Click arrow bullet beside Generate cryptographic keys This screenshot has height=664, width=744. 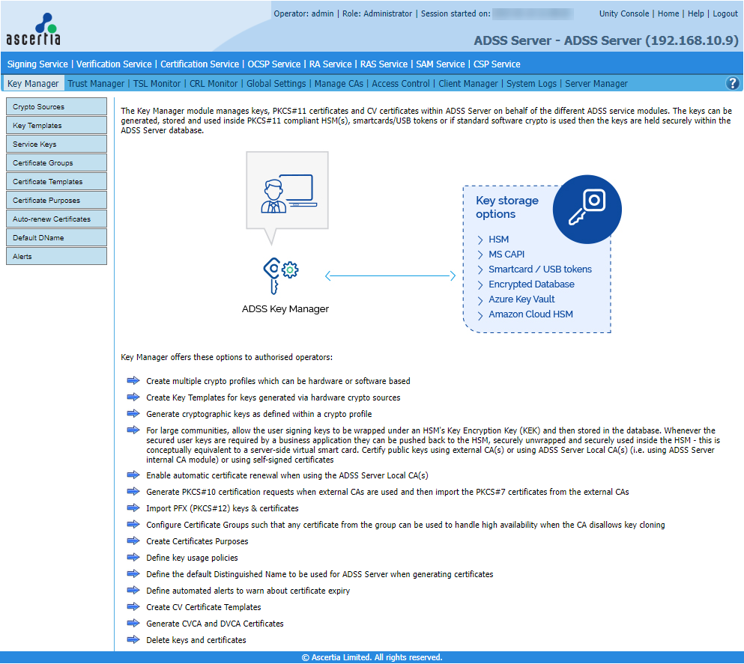(x=133, y=414)
